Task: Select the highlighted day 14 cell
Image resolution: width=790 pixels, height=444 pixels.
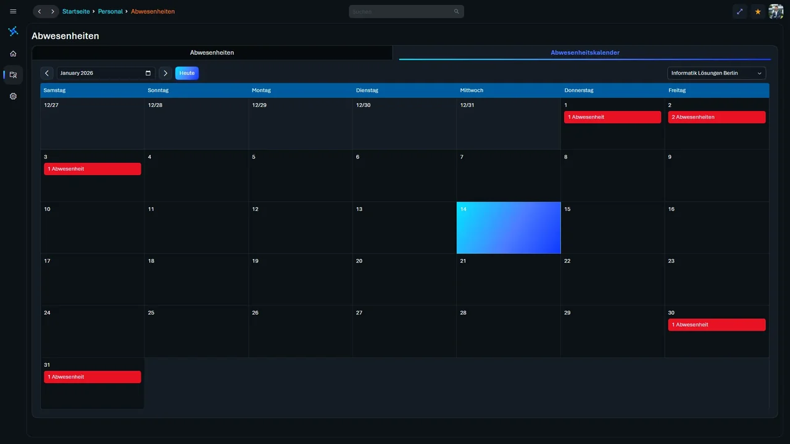Action: 509,228
